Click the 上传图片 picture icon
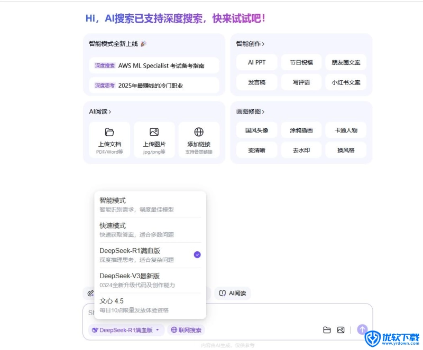 pos(154,131)
